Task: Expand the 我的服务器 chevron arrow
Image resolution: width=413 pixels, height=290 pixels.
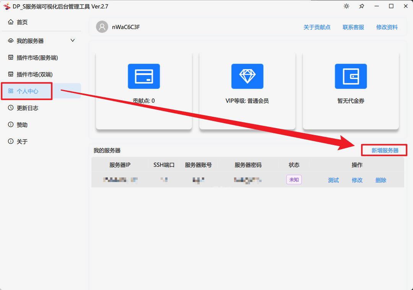Action: click(73, 40)
